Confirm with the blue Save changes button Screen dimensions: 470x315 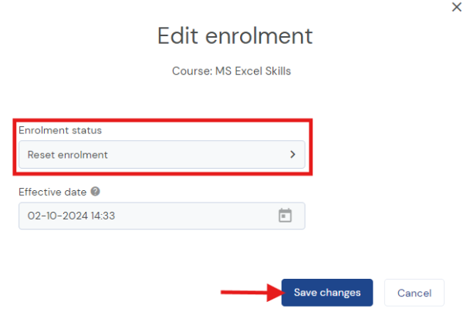(327, 293)
